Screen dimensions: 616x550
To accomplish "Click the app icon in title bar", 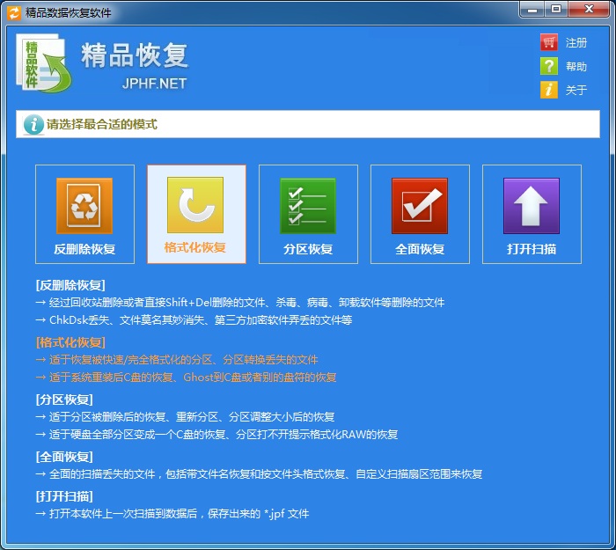I will tap(14, 13).
